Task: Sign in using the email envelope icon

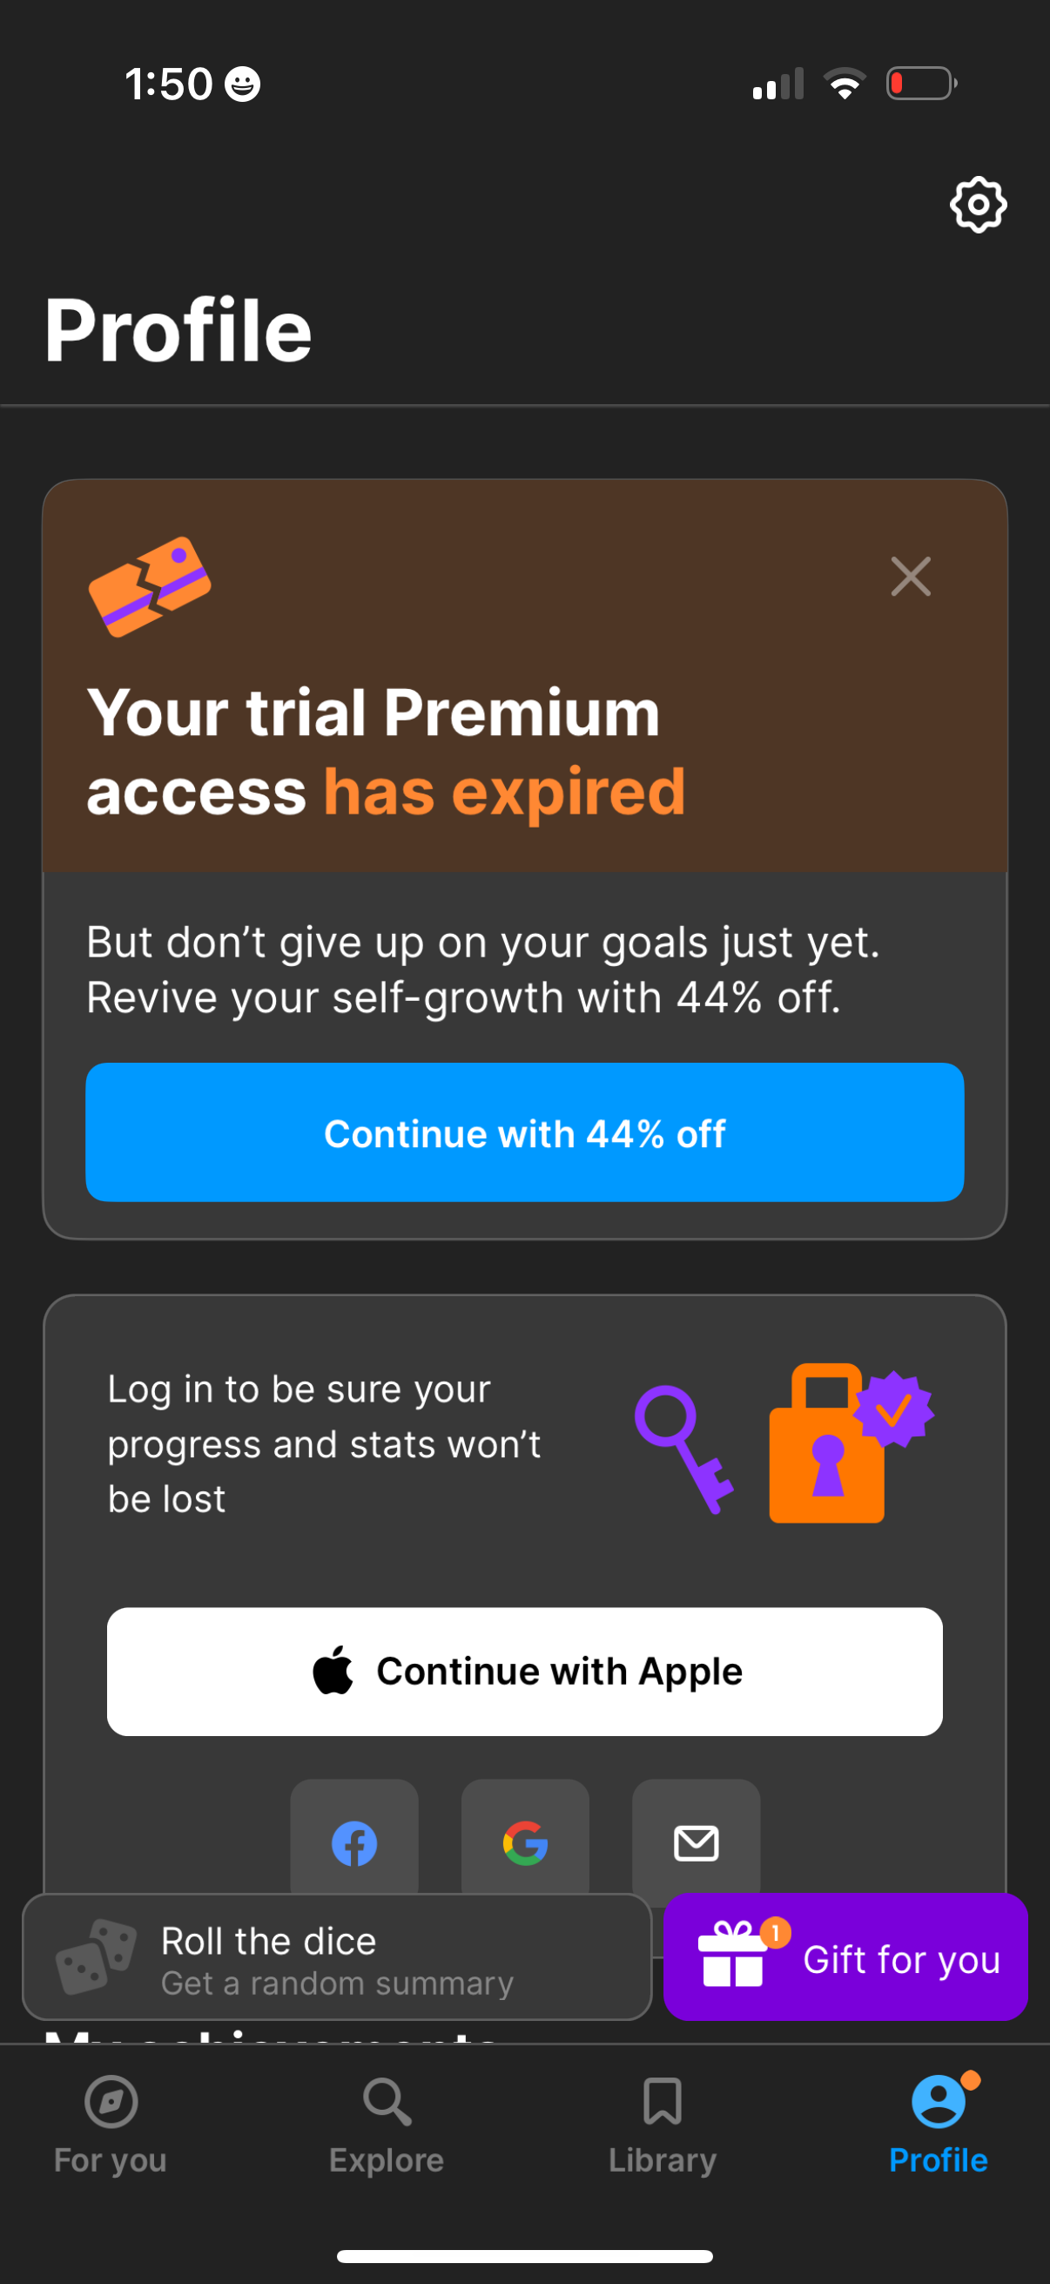Action: point(696,1843)
